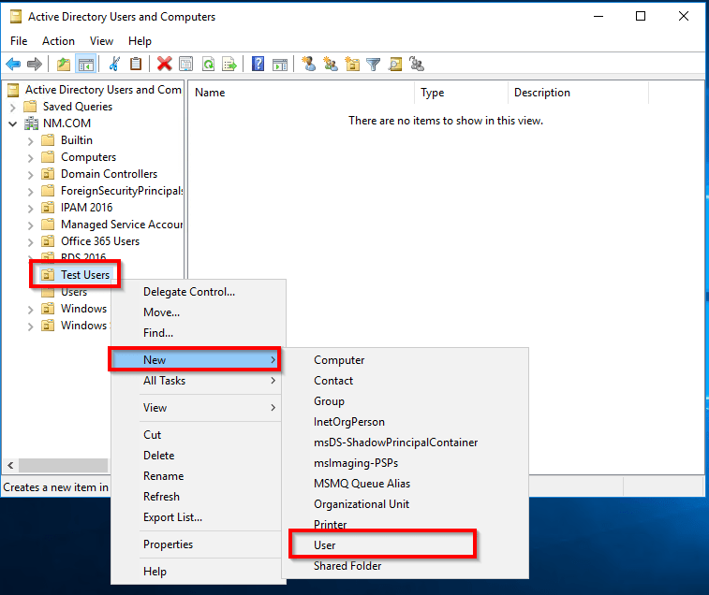The image size is (709, 595).
Task: Click the Domain Controllers OU icon
Action: coord(48,173)
